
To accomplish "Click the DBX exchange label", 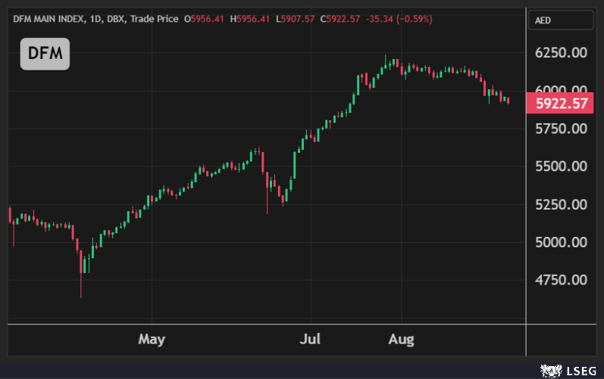I will click(117, 18).
